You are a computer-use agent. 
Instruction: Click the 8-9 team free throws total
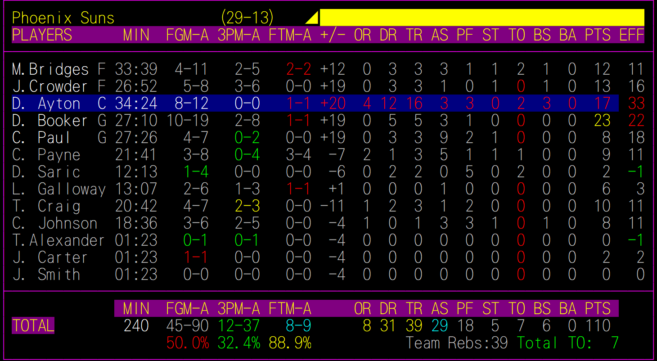[299, 326]
